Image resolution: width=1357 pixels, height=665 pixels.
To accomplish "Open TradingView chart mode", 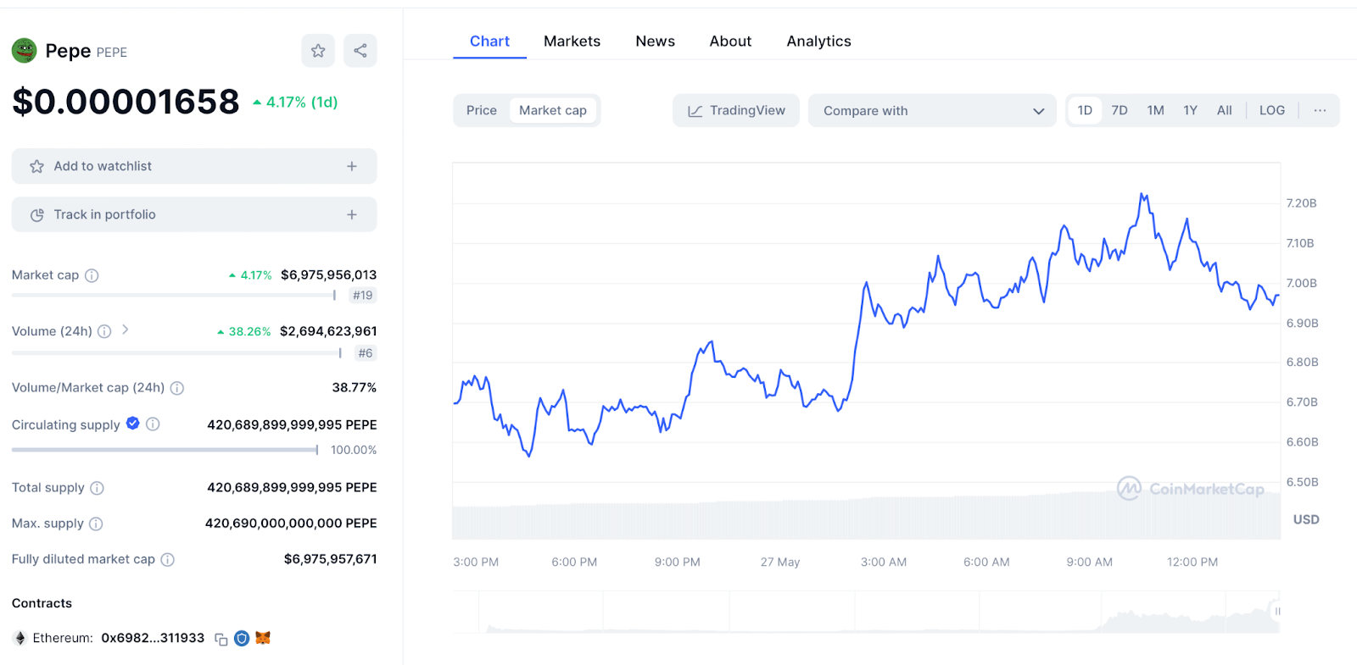I will point(736,110).
